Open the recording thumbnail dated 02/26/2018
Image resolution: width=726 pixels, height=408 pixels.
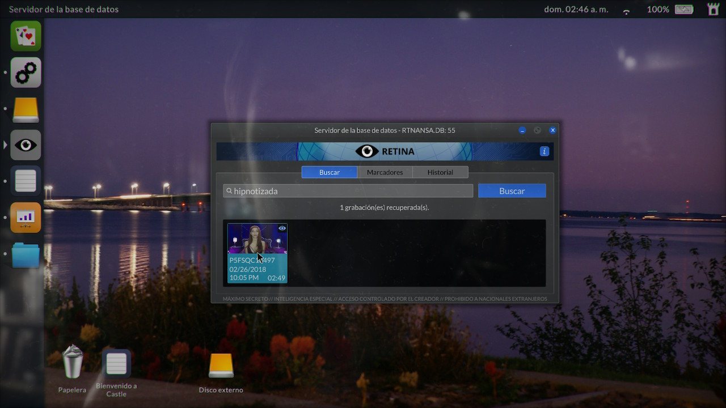(257, 253)
